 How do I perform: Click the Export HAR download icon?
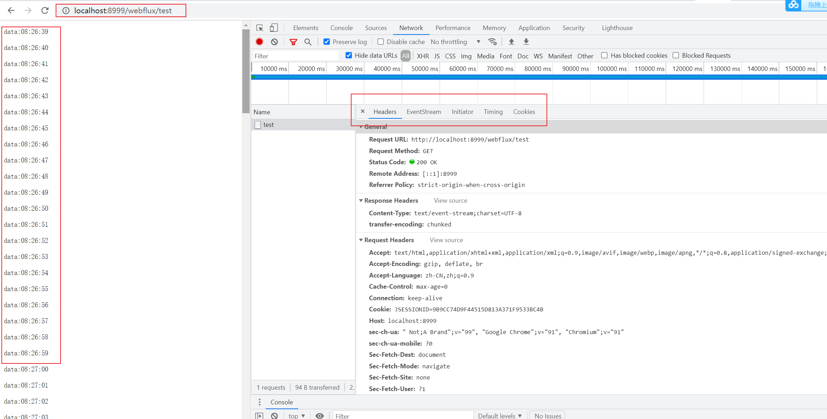526,42
